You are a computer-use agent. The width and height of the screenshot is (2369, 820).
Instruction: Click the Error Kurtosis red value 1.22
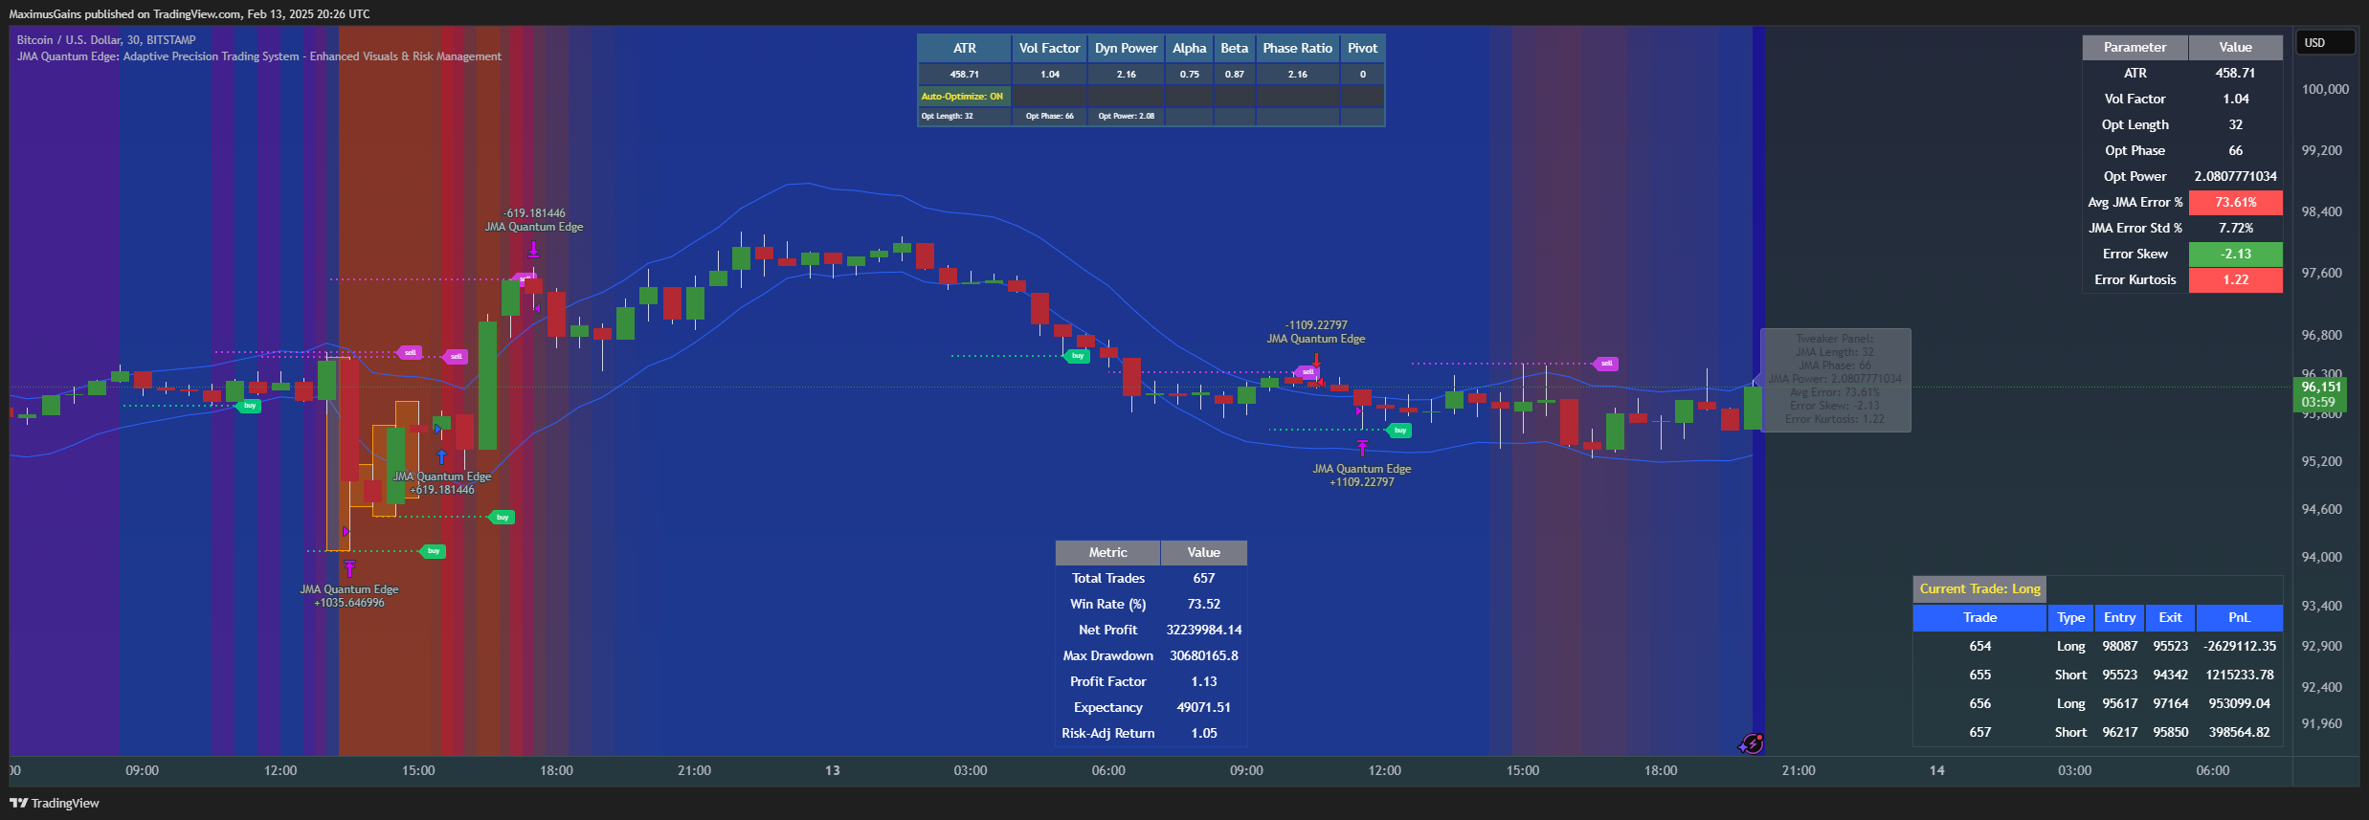[x=2236, y=280]
